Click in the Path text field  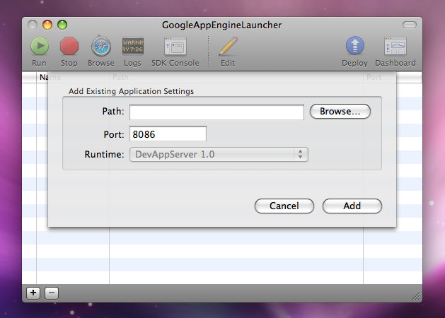pyautogui.click(x=216, y=112)
